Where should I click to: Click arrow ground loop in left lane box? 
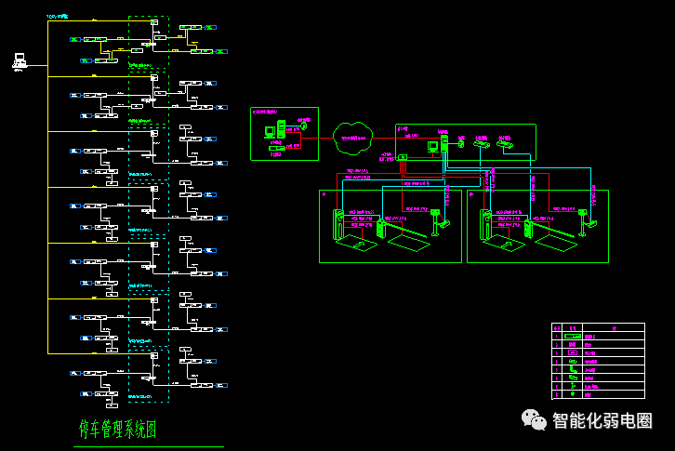pos(356,244)
